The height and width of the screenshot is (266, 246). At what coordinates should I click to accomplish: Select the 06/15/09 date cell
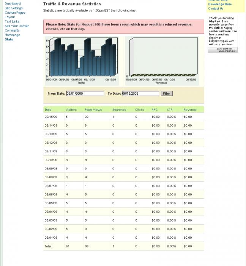tap(51, 117)
